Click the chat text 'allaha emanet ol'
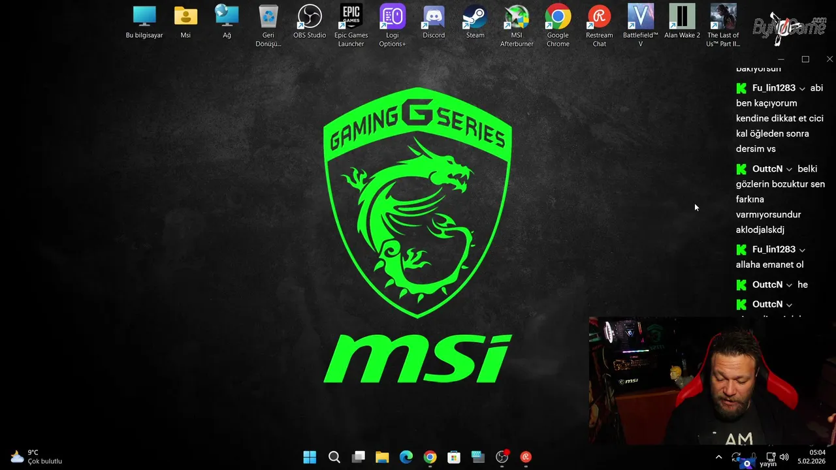The height and width of the screenshot is (470, 836). coord(769,264)
